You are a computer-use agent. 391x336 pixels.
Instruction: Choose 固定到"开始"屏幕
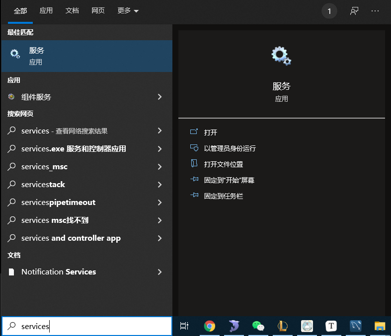click(x=229, y=180)
